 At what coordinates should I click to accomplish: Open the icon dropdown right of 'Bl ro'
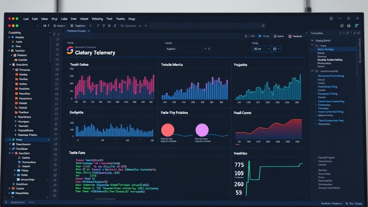(x=276, y=49)
